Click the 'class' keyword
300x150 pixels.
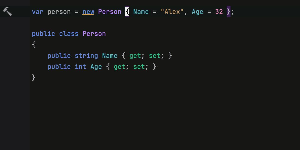(69, 34)
